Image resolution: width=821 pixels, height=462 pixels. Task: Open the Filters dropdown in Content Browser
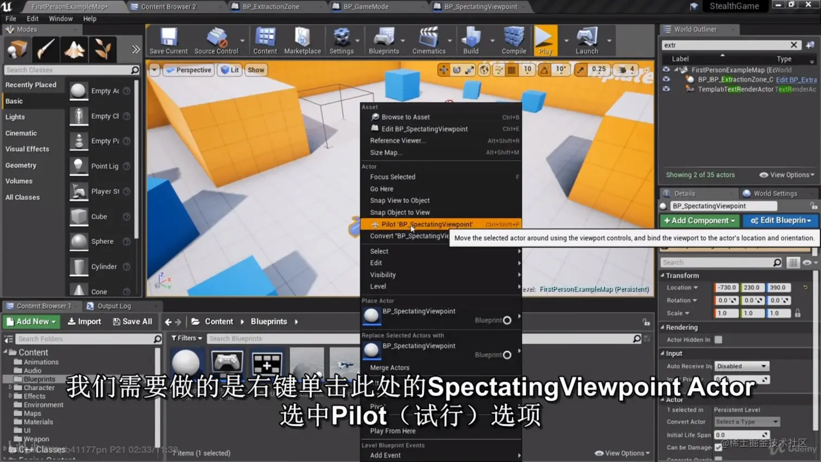click(x=187, y=338)
